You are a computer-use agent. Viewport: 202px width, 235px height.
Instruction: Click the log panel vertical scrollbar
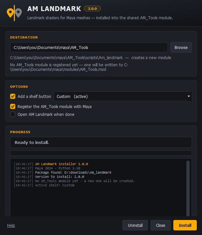coord(188,188)
